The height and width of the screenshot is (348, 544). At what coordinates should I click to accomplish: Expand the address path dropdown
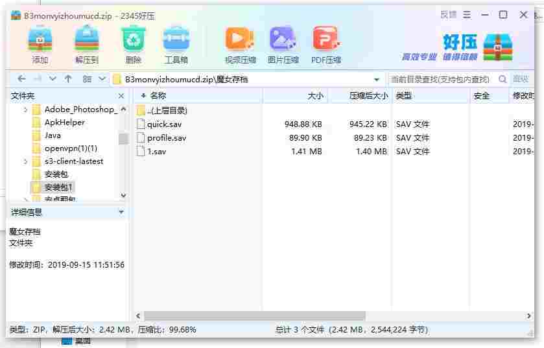(377, 79)
